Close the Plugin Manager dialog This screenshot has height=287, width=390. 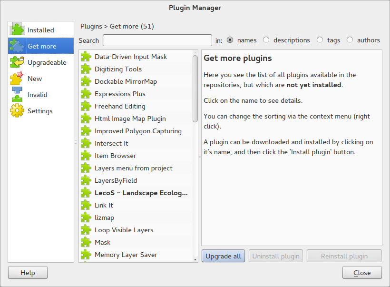point(362,273)
